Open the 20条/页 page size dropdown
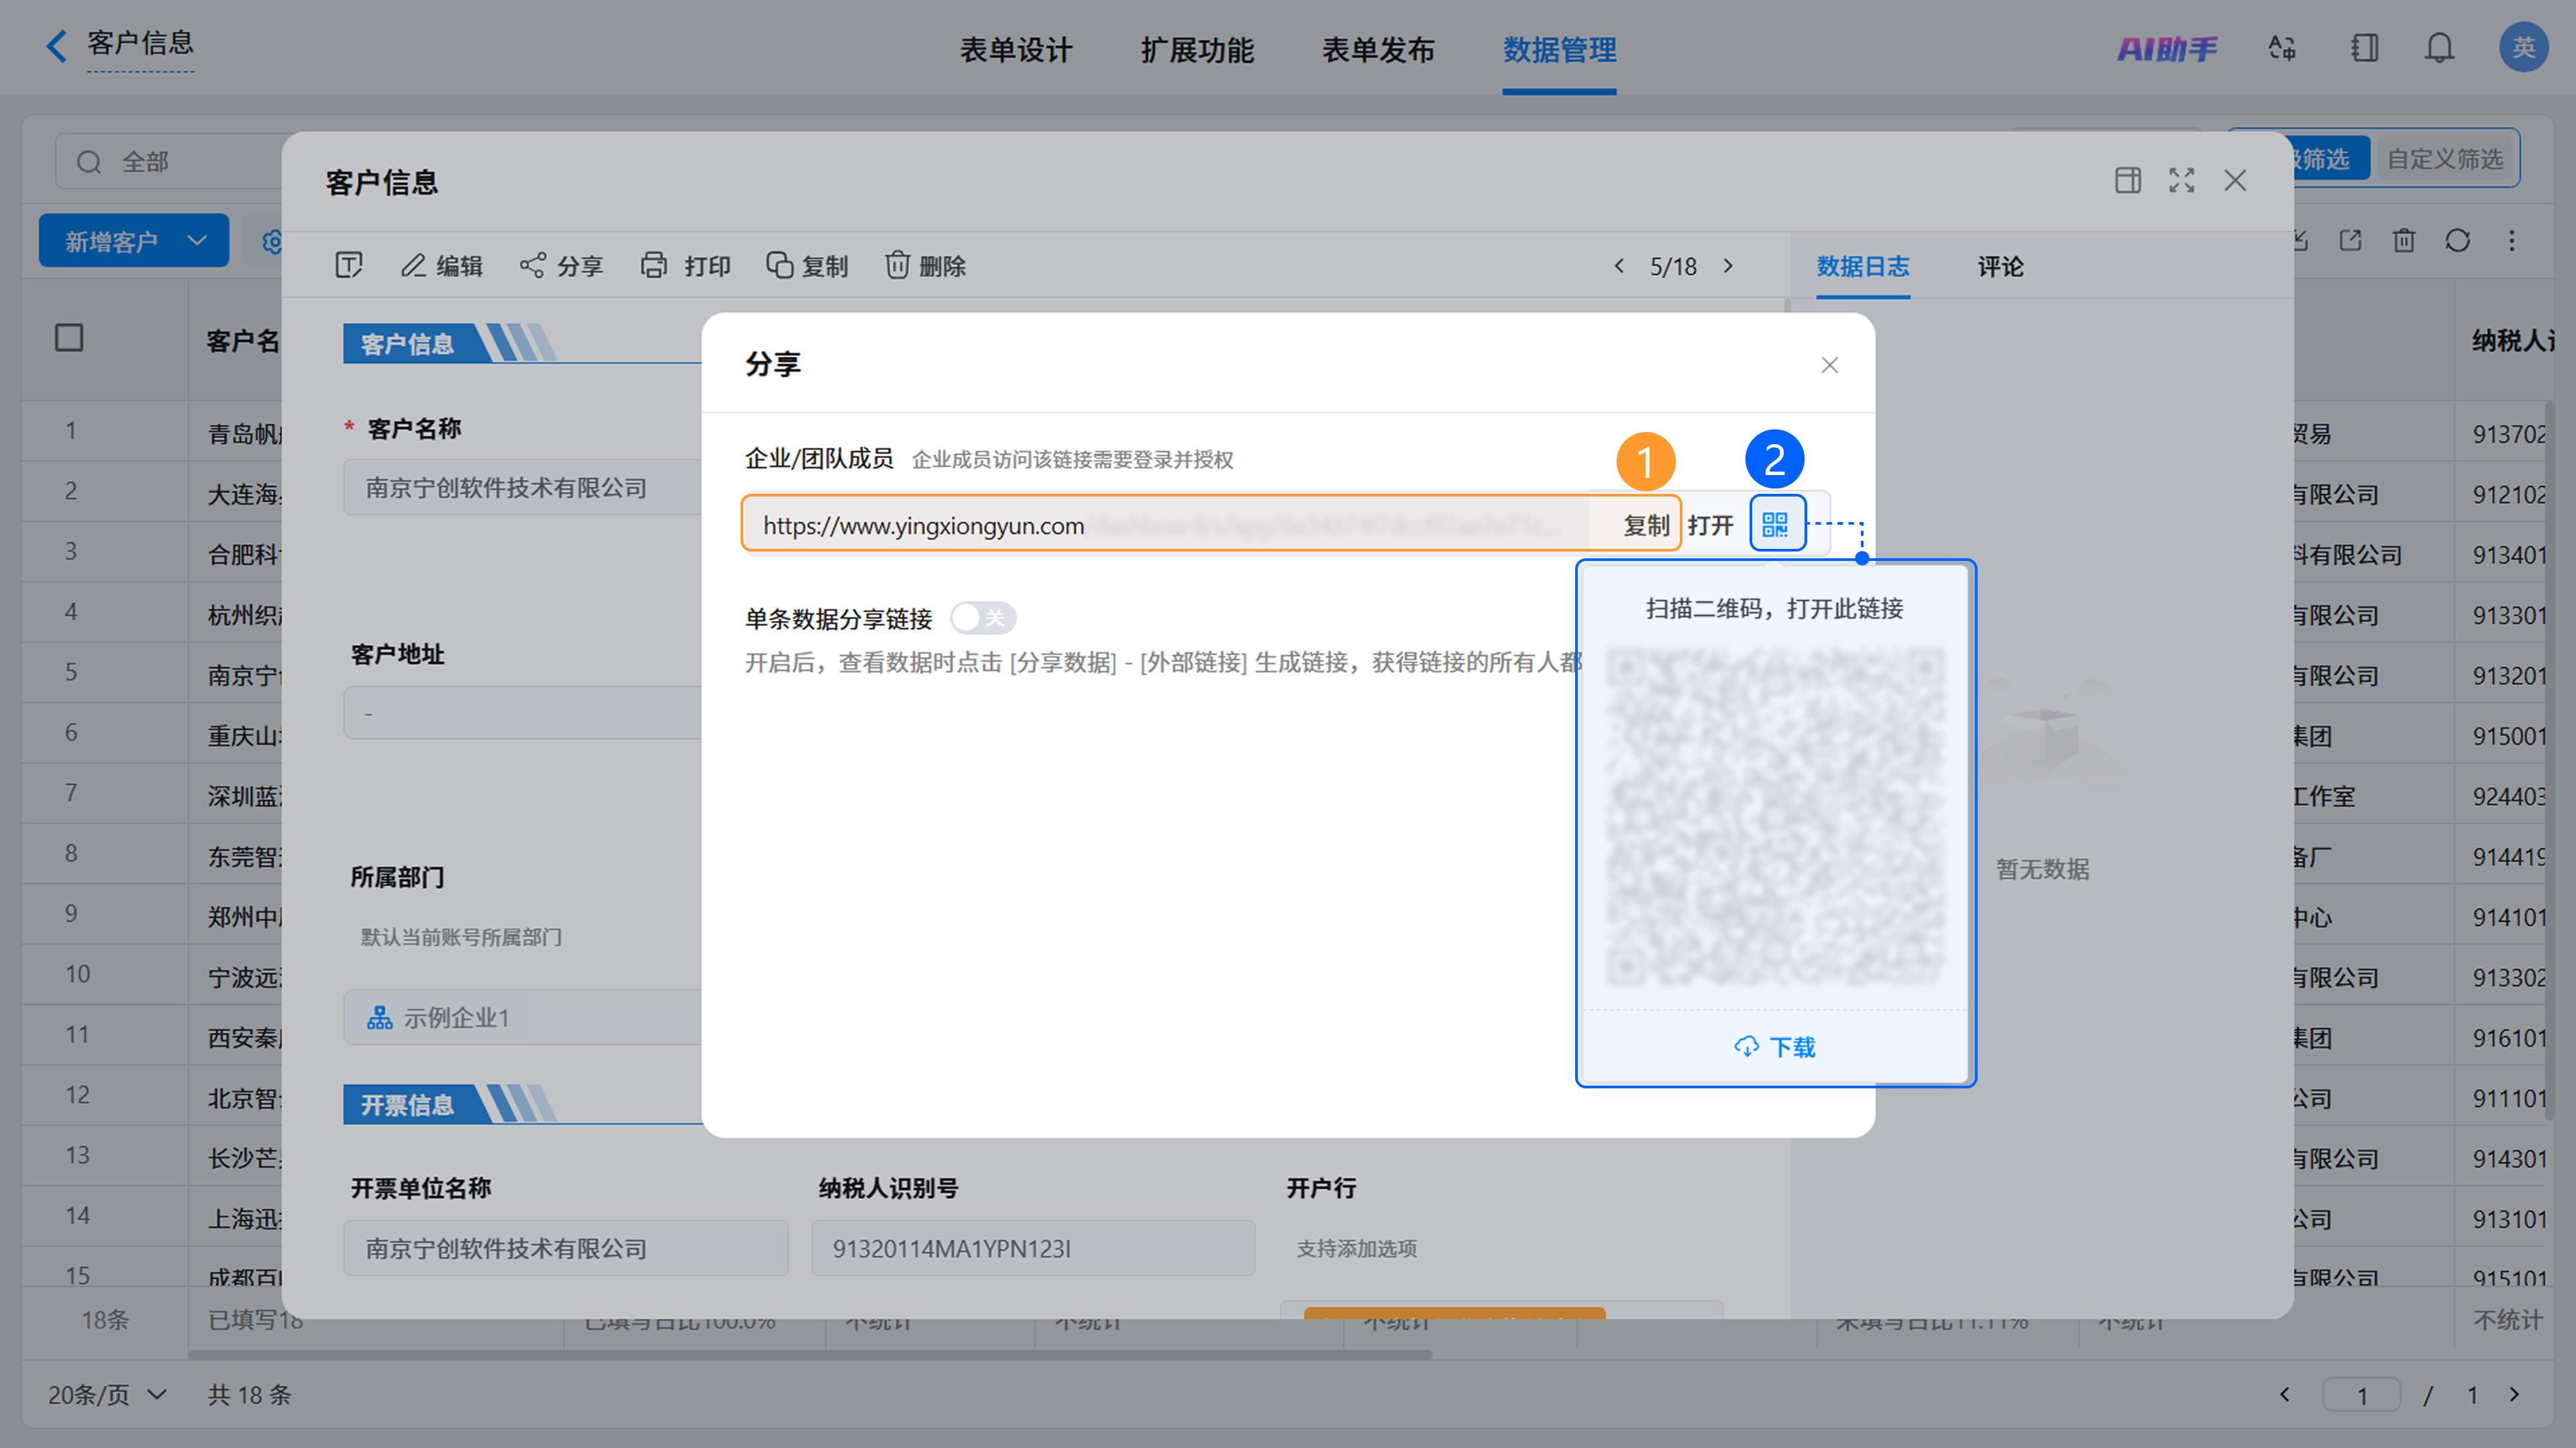 [108, 1394]
